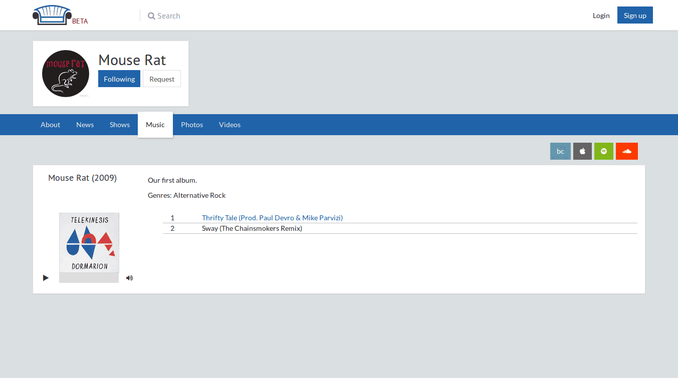Open the Bandcamp link icon

(560, 151)
